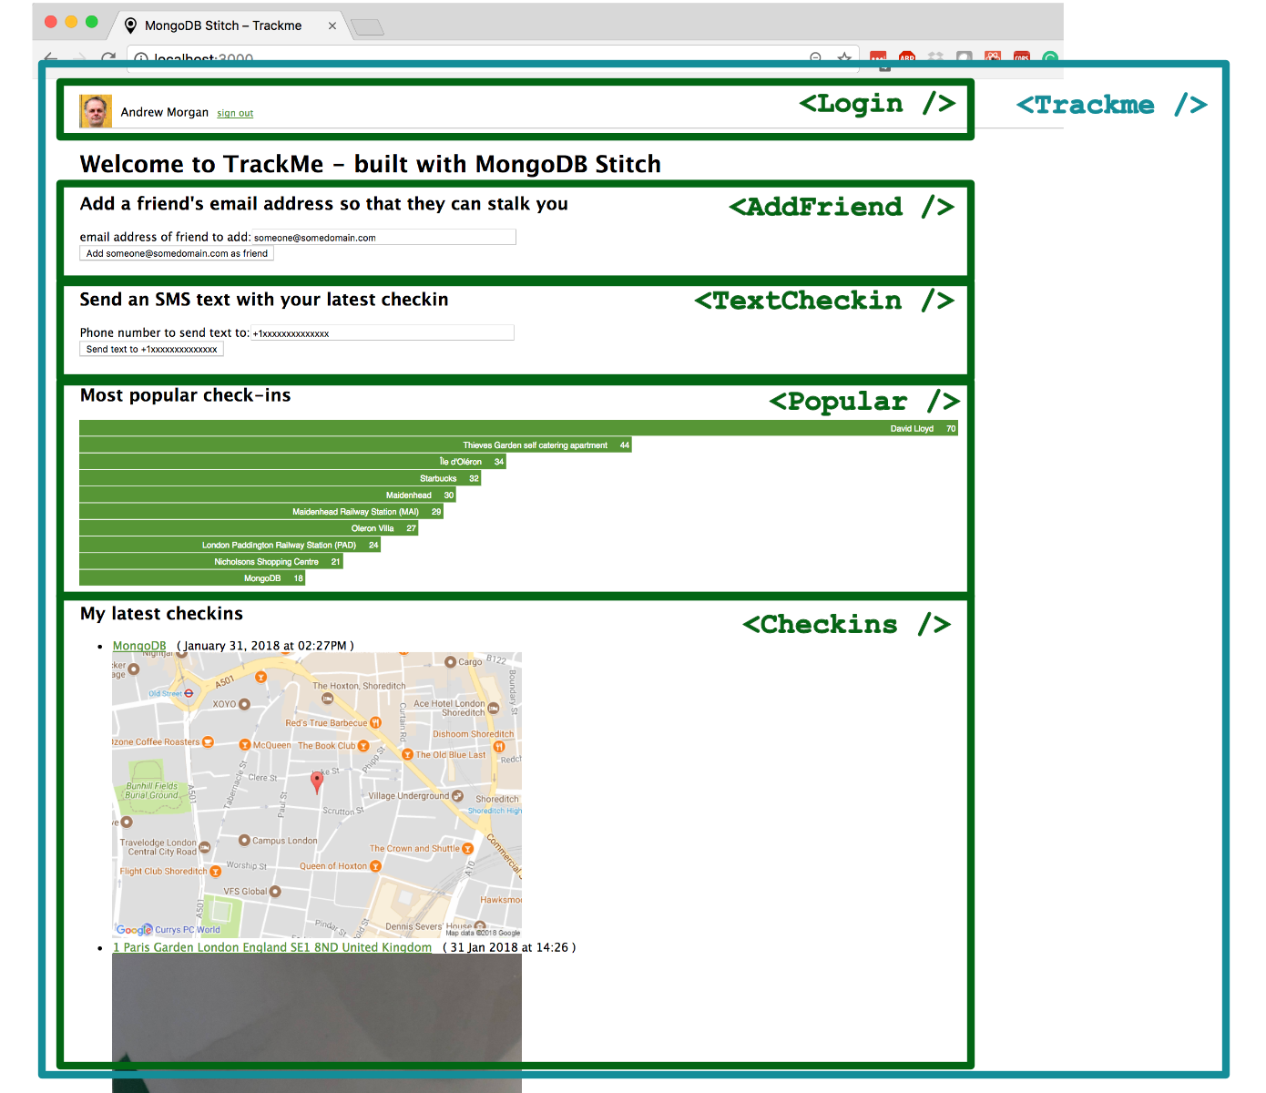Click the phone number input field
The width and height of the screenshot is (1266, 1093).
click(383, 332)
